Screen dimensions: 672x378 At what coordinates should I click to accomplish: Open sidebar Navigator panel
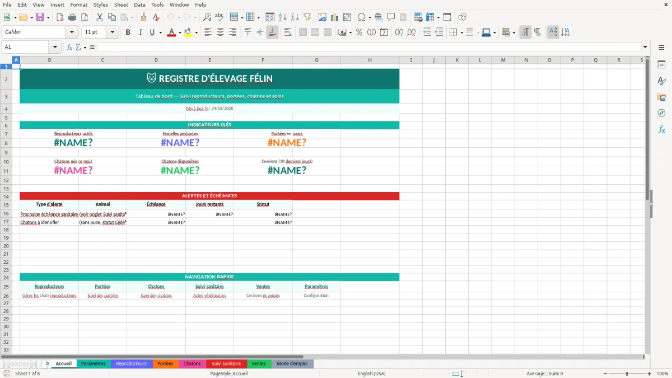pos(661,113)
